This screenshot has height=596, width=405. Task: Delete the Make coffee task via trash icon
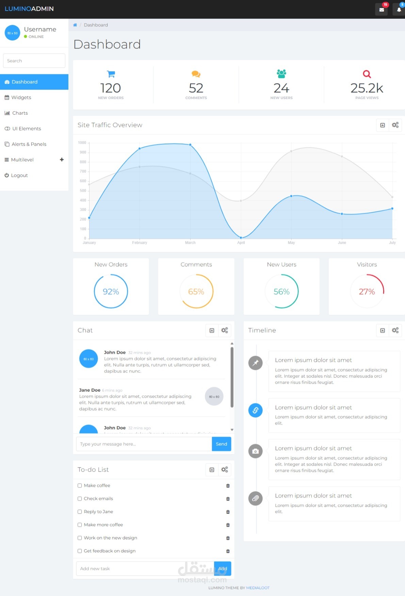(x=228, y=486)
